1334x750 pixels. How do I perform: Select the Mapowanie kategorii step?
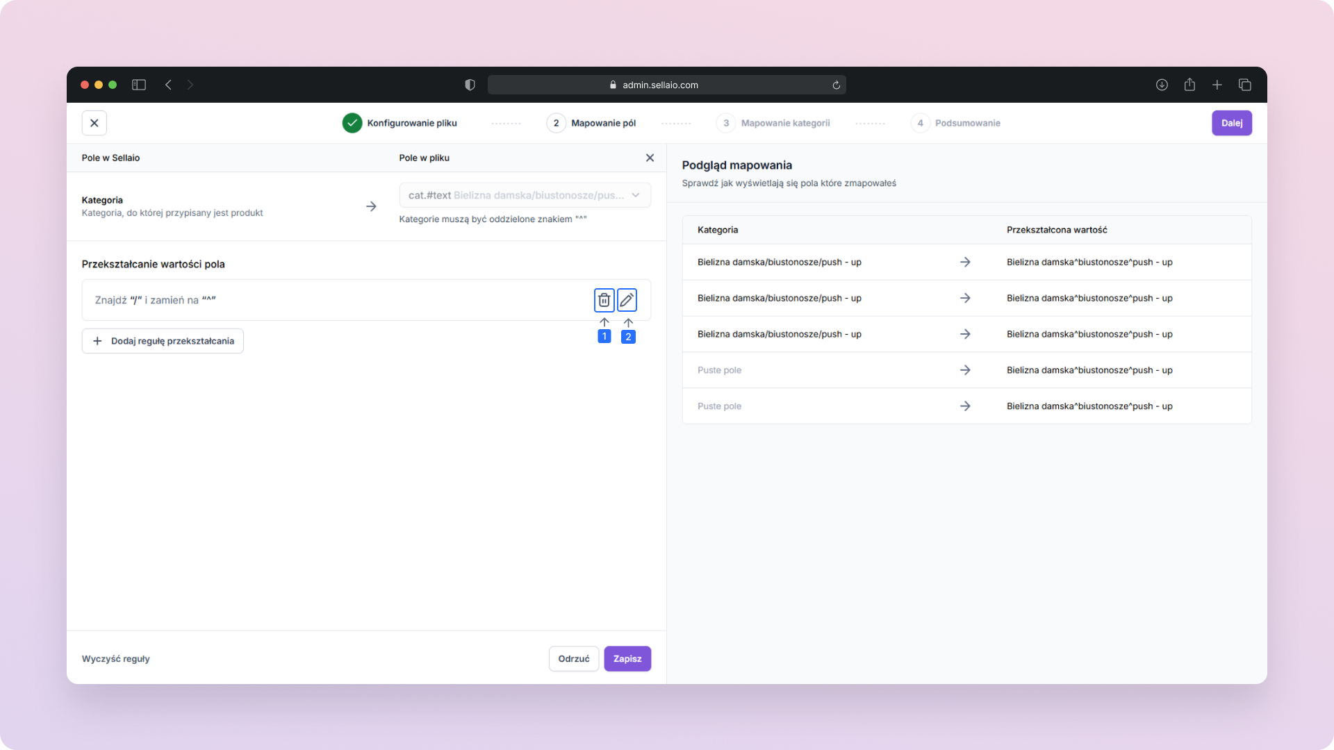[773, 123]
